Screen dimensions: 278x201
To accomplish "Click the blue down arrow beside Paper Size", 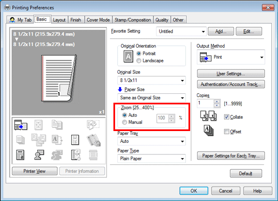I will coord(120,89).
